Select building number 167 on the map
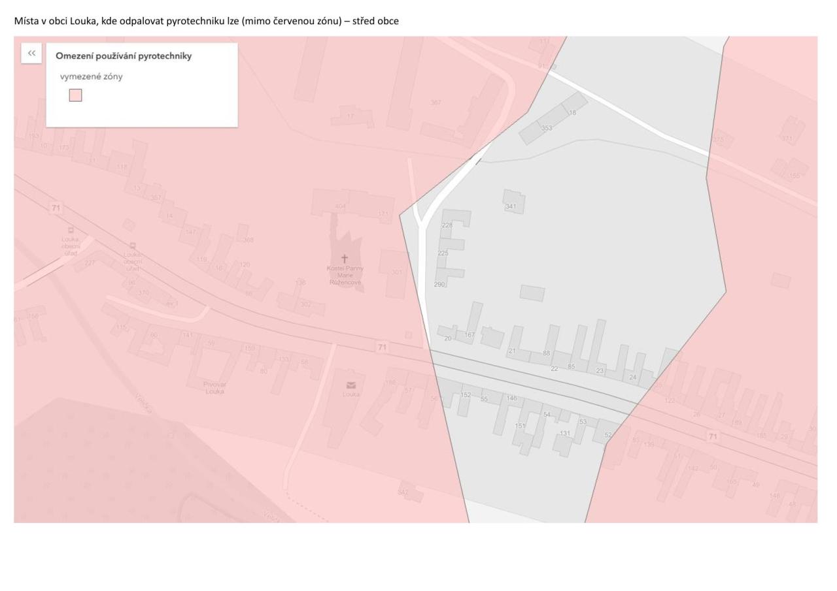 (470, 335)
